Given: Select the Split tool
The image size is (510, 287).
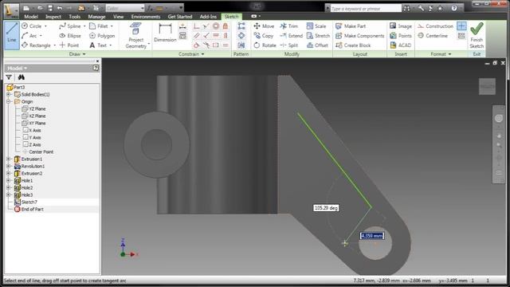Looking at the screenshot, I should pos(288,45).
